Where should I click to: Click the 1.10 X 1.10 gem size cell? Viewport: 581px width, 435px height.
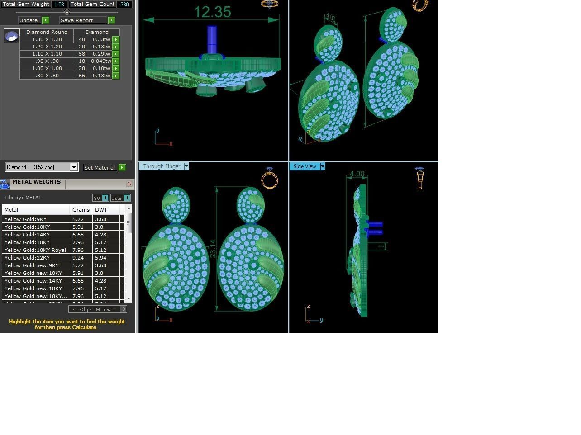[47, 54]
